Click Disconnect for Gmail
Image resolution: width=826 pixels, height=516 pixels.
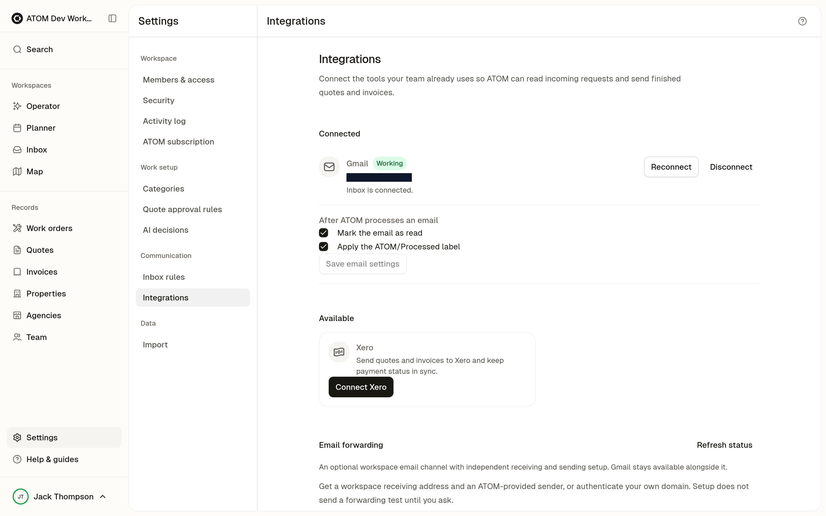(x=731, y=167)
